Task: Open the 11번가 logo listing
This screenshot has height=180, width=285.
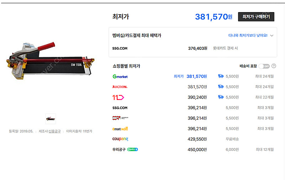Action: 118,97
